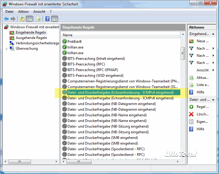
Task: Click green check icon beside PnkBstrB
Action: (65, 41)
